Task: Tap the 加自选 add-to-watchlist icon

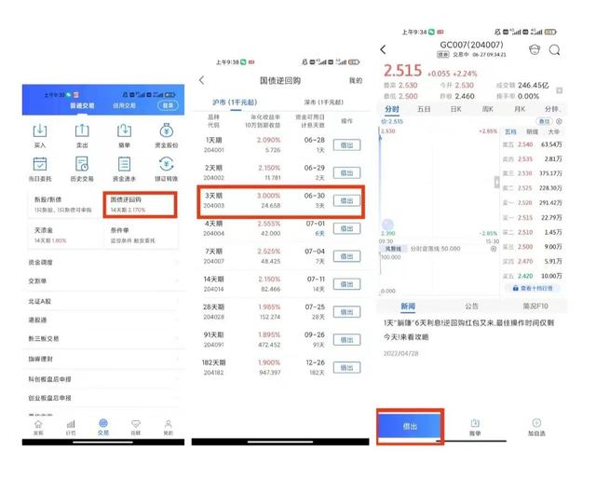Action: pos(536,423)
